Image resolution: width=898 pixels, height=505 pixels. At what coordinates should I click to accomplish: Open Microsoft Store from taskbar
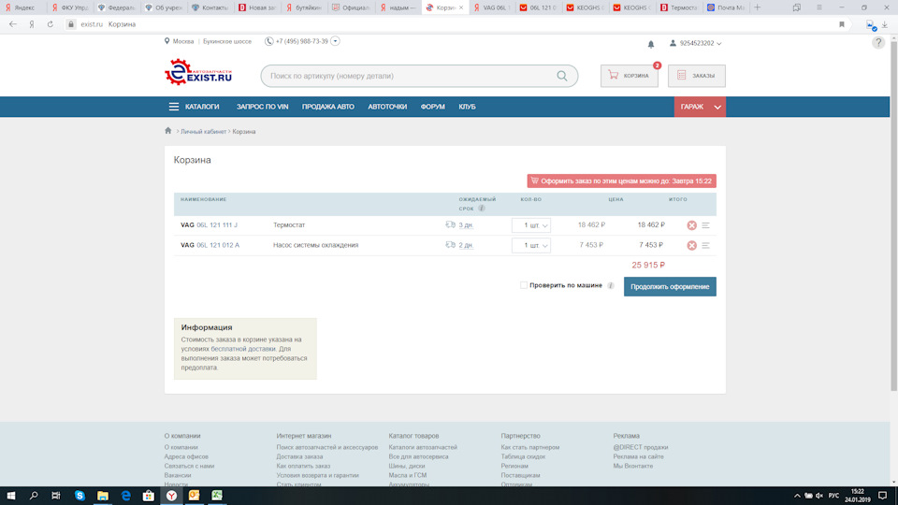[x=149, y=496]
